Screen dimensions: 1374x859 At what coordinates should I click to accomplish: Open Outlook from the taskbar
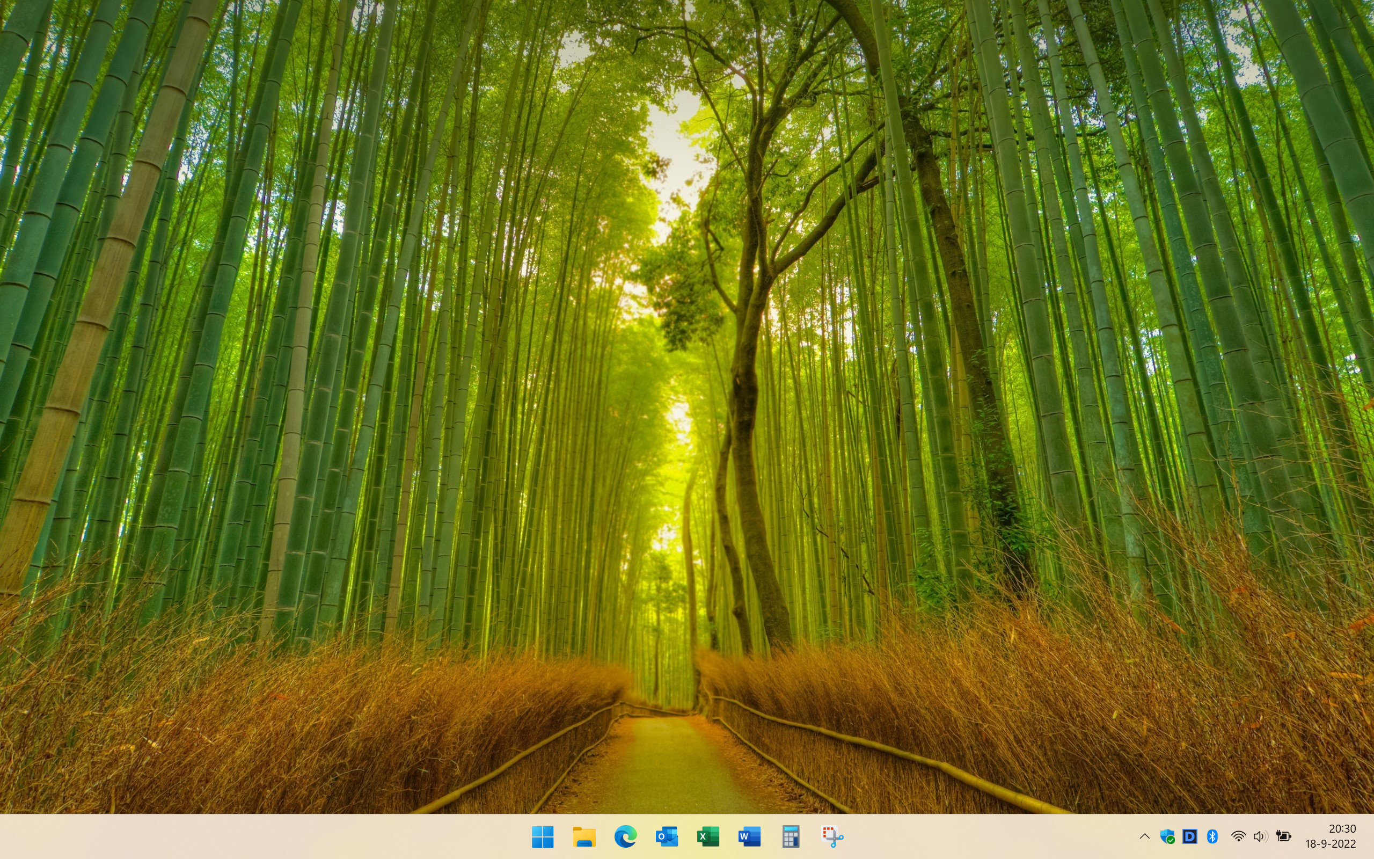(667, 836)
